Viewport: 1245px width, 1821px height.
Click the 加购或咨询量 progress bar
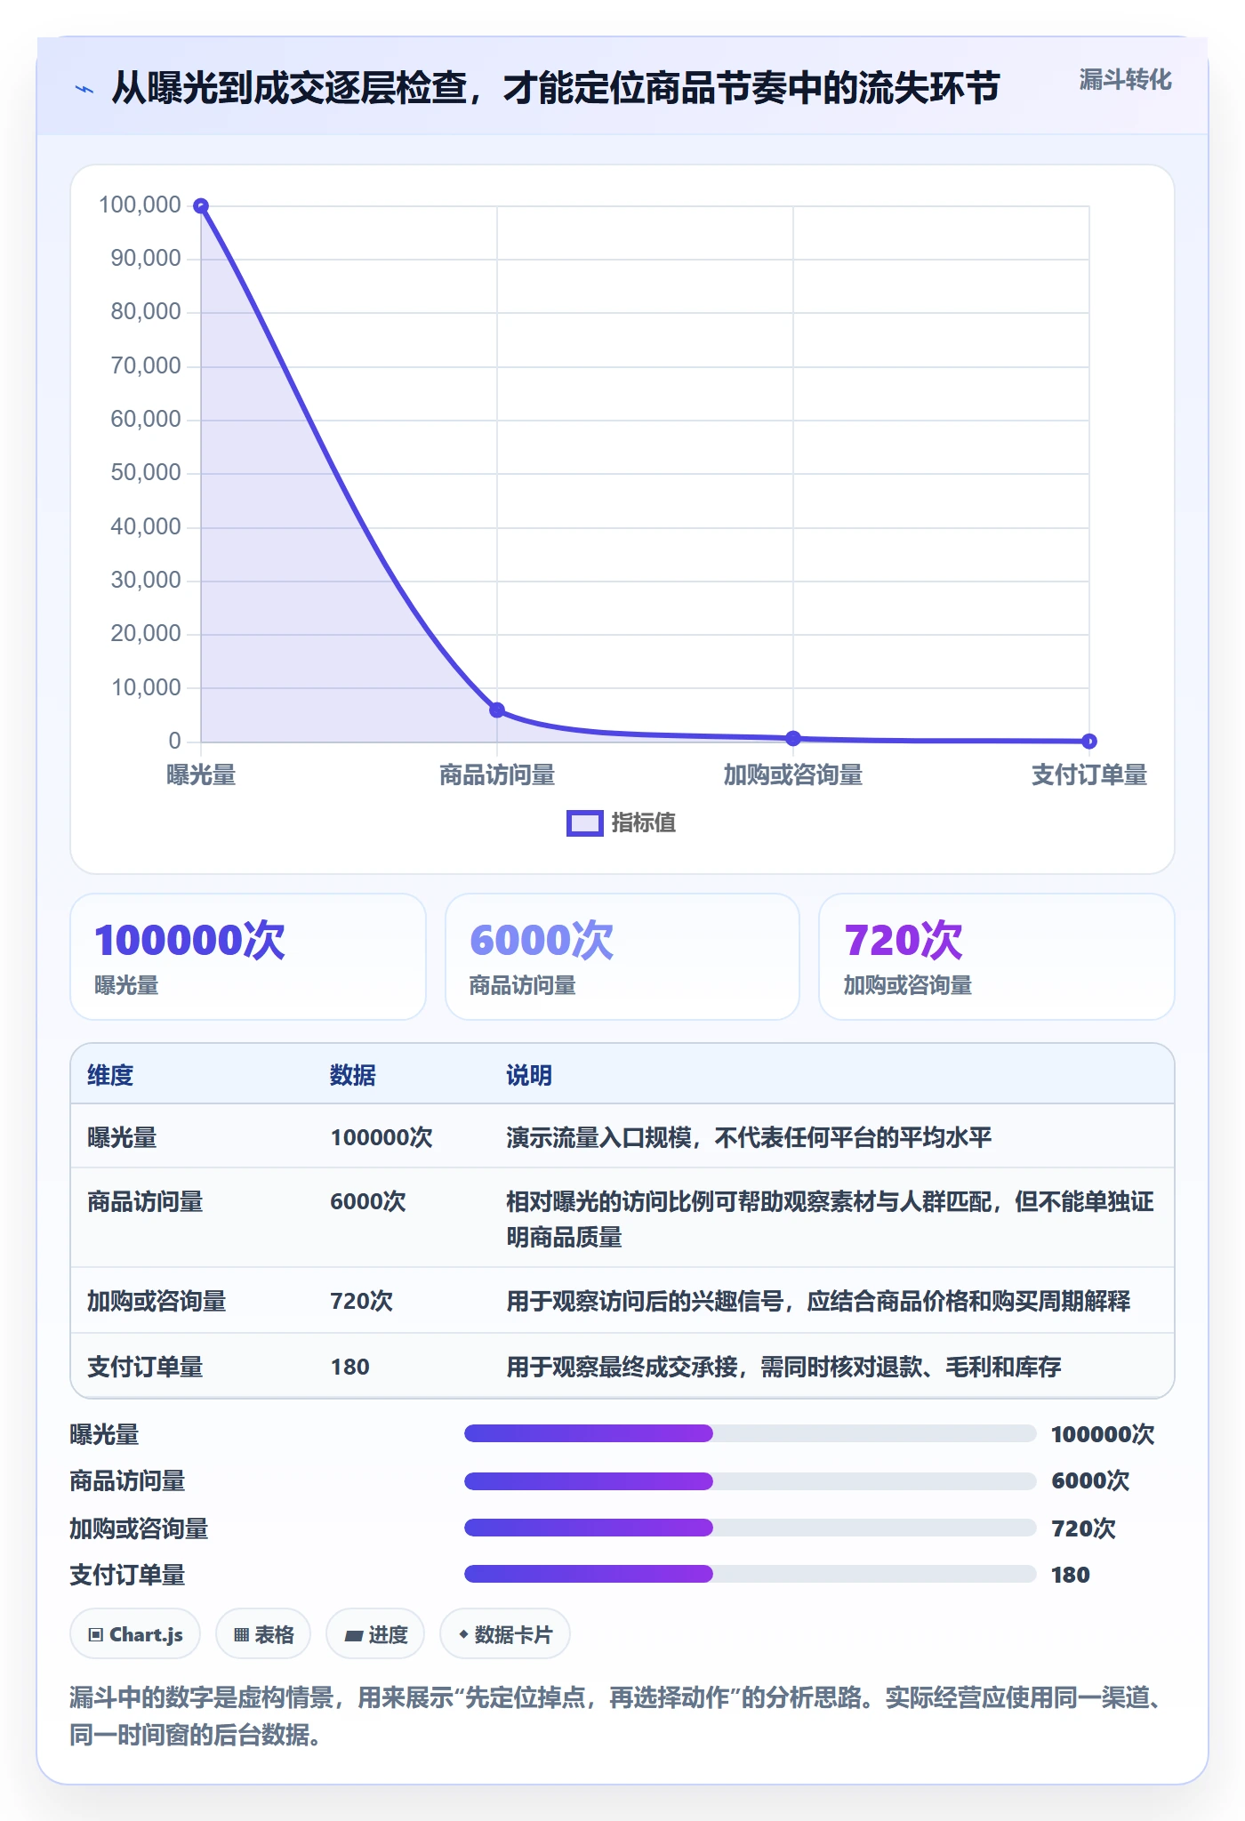click(x=750, y=1528)
